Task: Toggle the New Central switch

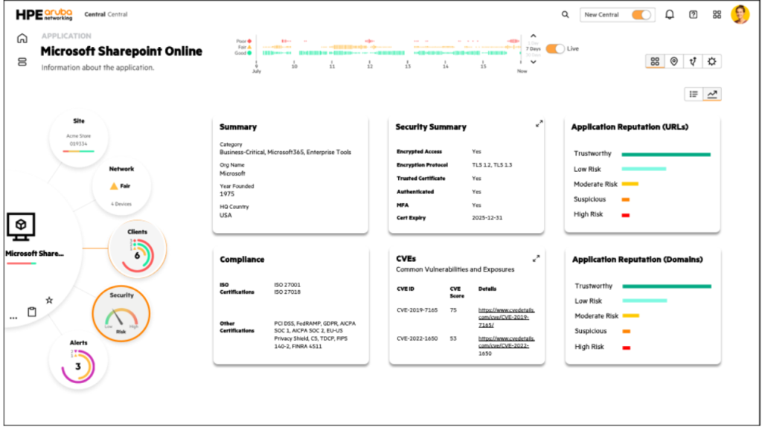Action: click(641, 14)
